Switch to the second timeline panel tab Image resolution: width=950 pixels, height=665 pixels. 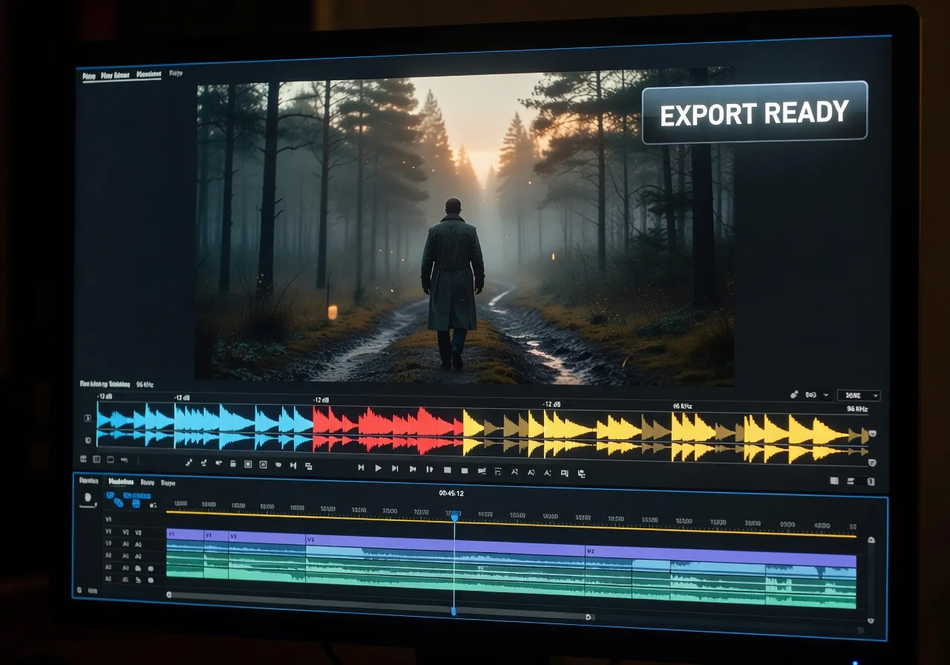[x=120, y=482]
